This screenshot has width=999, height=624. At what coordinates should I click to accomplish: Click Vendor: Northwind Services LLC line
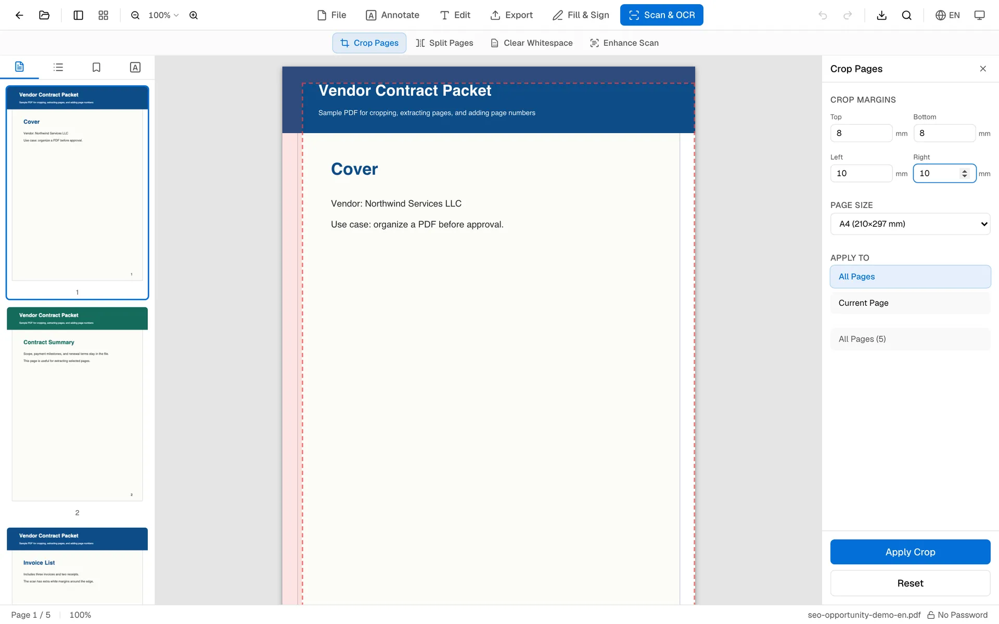tap(396, 203)
